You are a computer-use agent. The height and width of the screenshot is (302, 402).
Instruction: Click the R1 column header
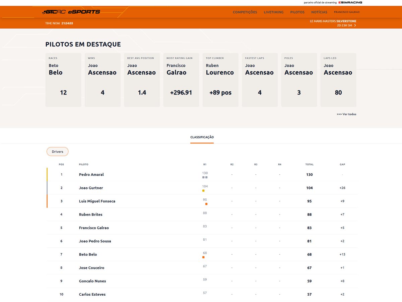pos(205,165)
